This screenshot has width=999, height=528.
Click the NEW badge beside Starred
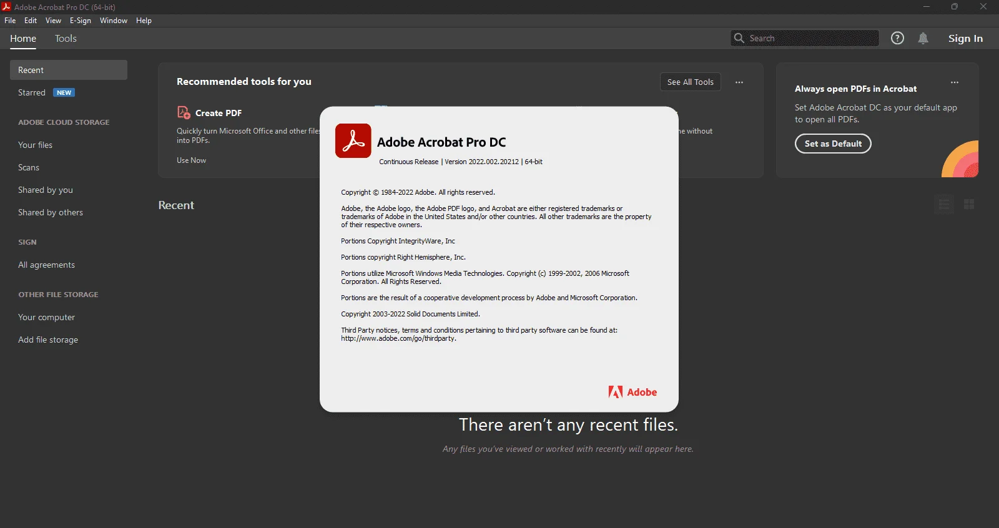(x=64, y=92)
